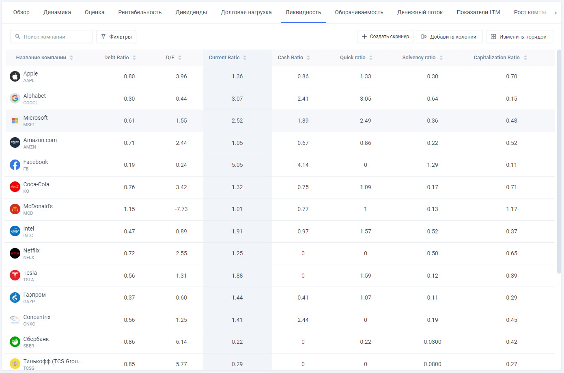The height and width of the screenshot is (373, 564).
Task: Switch to the Динамика tab
Action: click(x=57, y=12)
